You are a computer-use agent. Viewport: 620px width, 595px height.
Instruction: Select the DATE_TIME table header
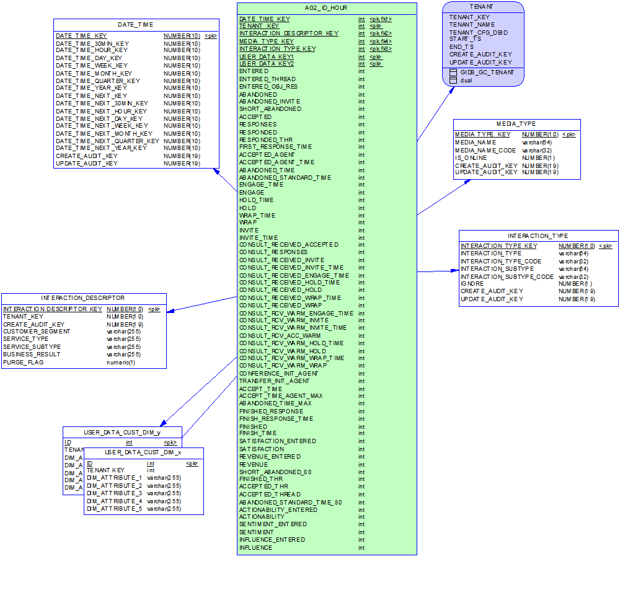pyautogui.click(x=136, y=24)
